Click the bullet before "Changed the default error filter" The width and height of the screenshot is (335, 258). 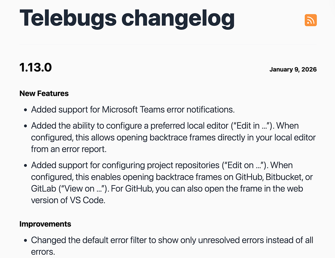pyautogui.click(x=26, y=240)
